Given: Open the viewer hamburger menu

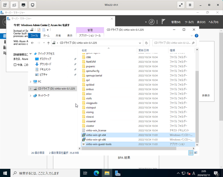Looking at the screenshot, I should 190,5.
